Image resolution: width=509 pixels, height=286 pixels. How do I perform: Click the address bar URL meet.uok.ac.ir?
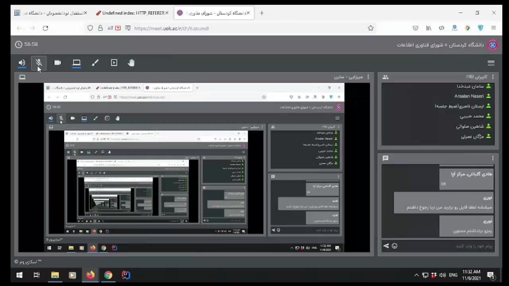pos(171,29)
